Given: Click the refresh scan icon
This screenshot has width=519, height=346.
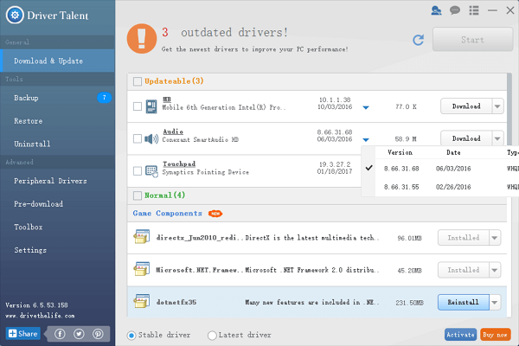Looking at the screenshot, I should pyautogui.click(x=419, y=40).
